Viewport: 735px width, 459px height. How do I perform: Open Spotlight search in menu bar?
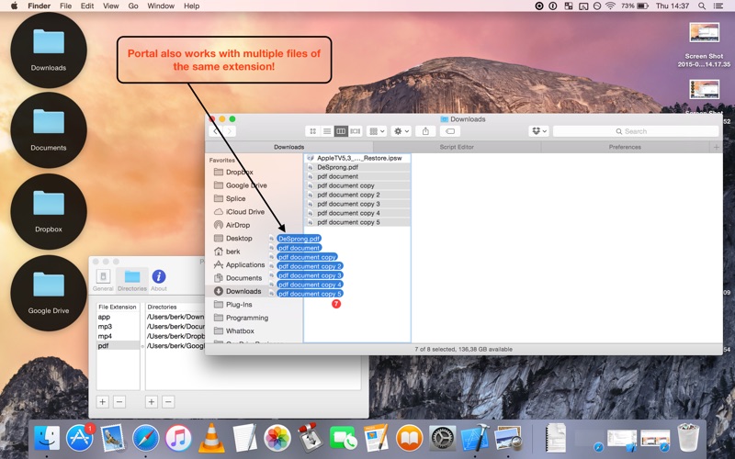coord(702,6)
